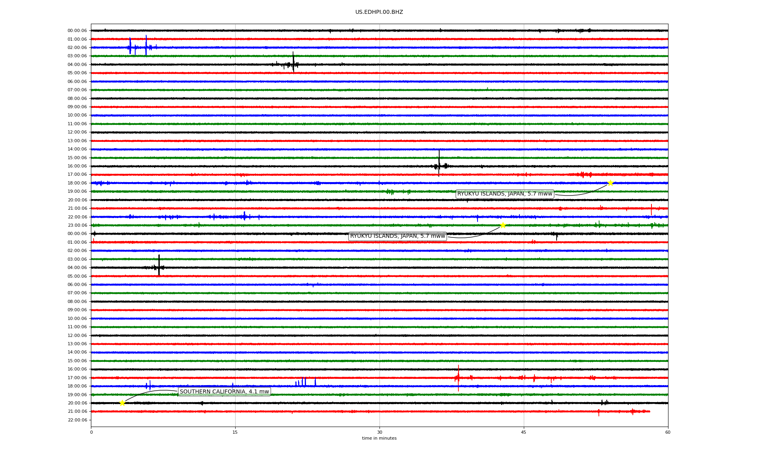Click the 0 minute x-axis tick label
The width and height of the screenshot is (759, 474).
91,432
